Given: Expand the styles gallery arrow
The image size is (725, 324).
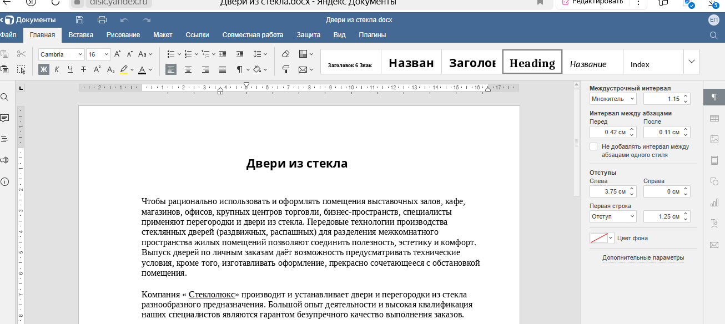Looking at the screenshot, I should click(692, 62).
